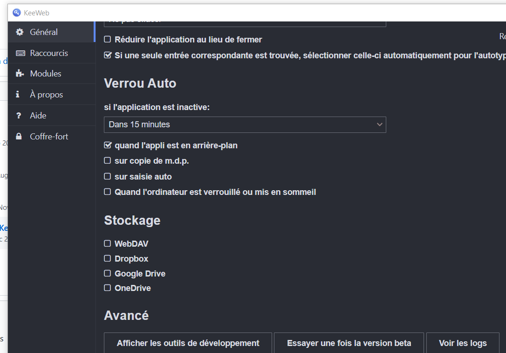Uncheck quand l'appli est en arrière-plan
The height and width of the screenshot is (353, 506).
click(x=107, y=145)
